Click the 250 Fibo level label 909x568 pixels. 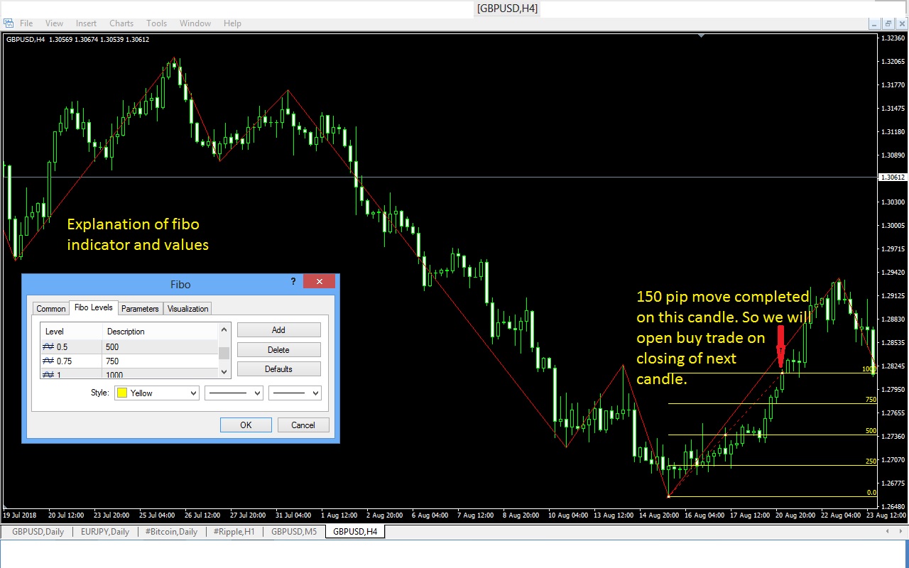(x=871, y=461)
